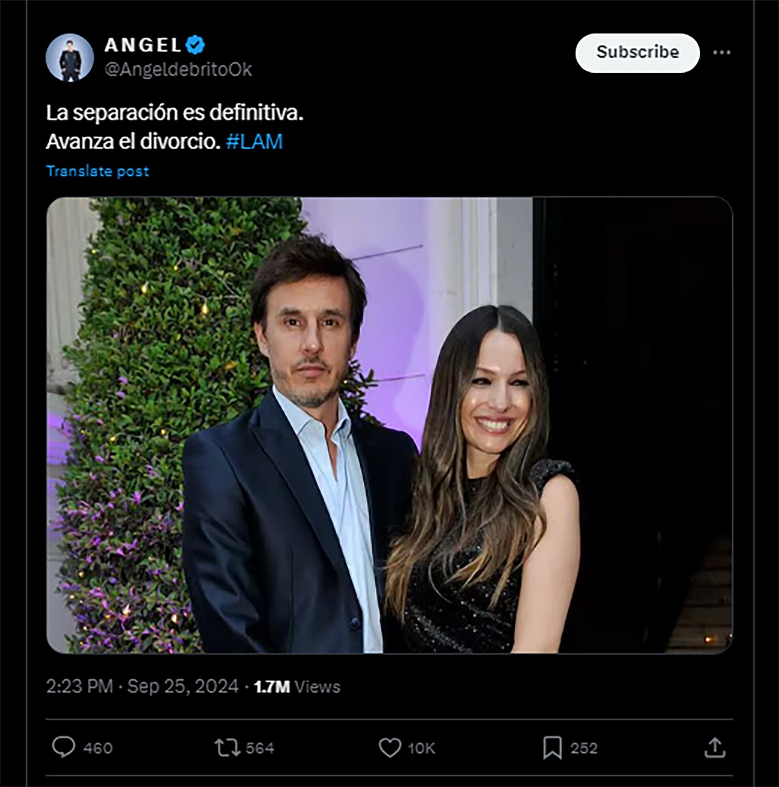Click the reply speech bubble icon

tap(64, 748)
